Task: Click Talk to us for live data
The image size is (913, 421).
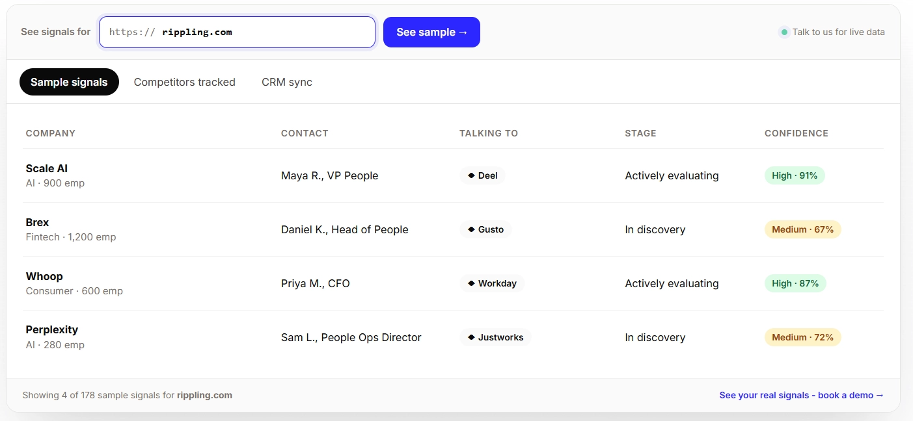Action: point(838,32)
